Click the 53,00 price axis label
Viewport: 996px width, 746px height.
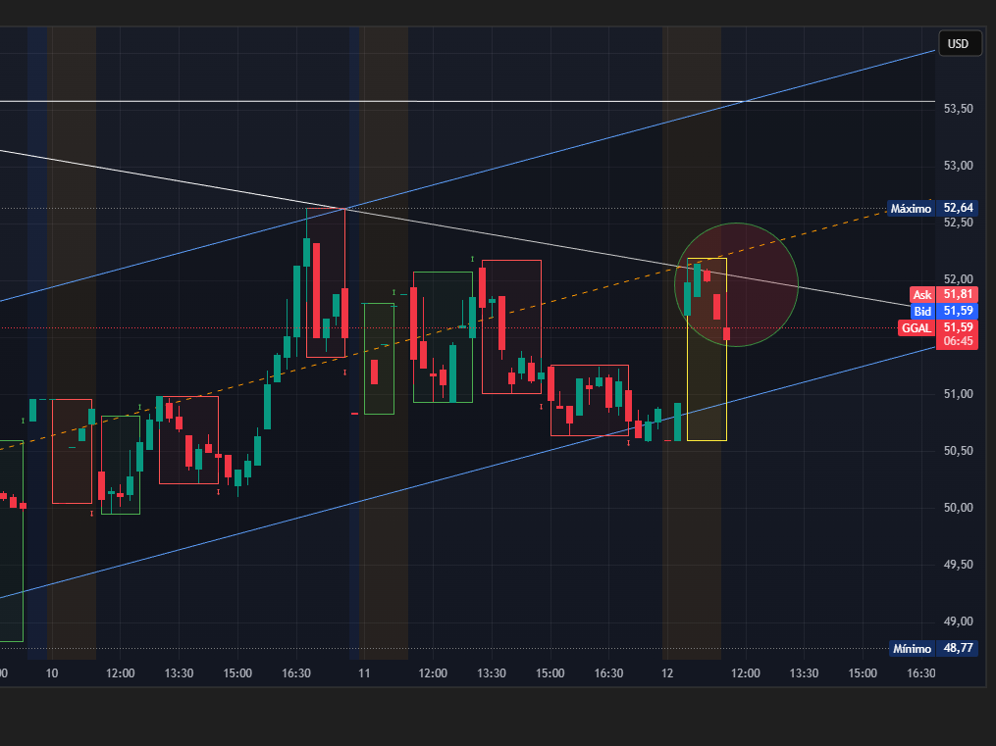[958, 166]
